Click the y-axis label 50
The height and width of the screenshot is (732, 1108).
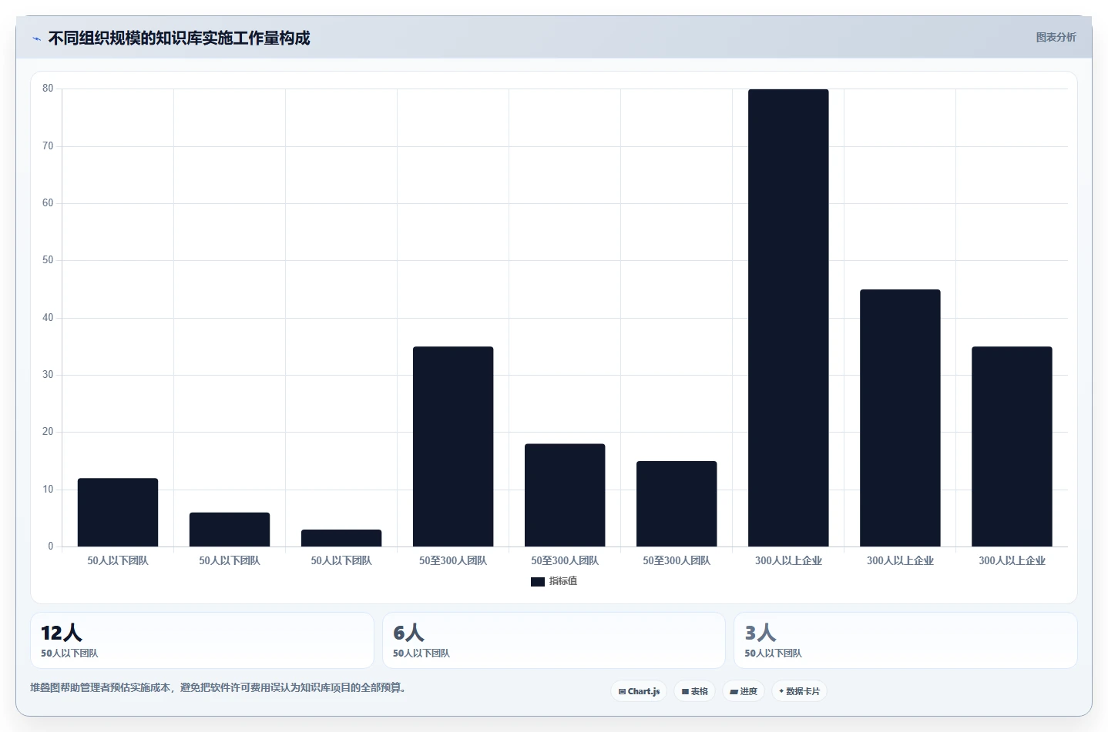coord(48,260)
